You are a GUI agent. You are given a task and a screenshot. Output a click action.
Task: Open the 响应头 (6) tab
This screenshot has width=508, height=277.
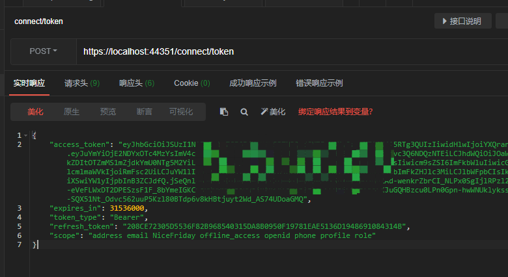click(x=137, y=83)
